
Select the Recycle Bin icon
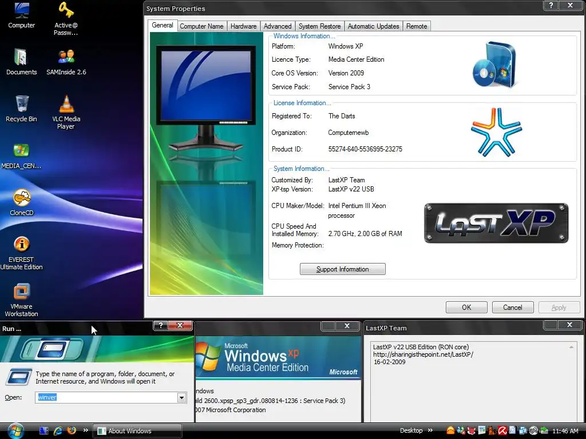[21, 109]
